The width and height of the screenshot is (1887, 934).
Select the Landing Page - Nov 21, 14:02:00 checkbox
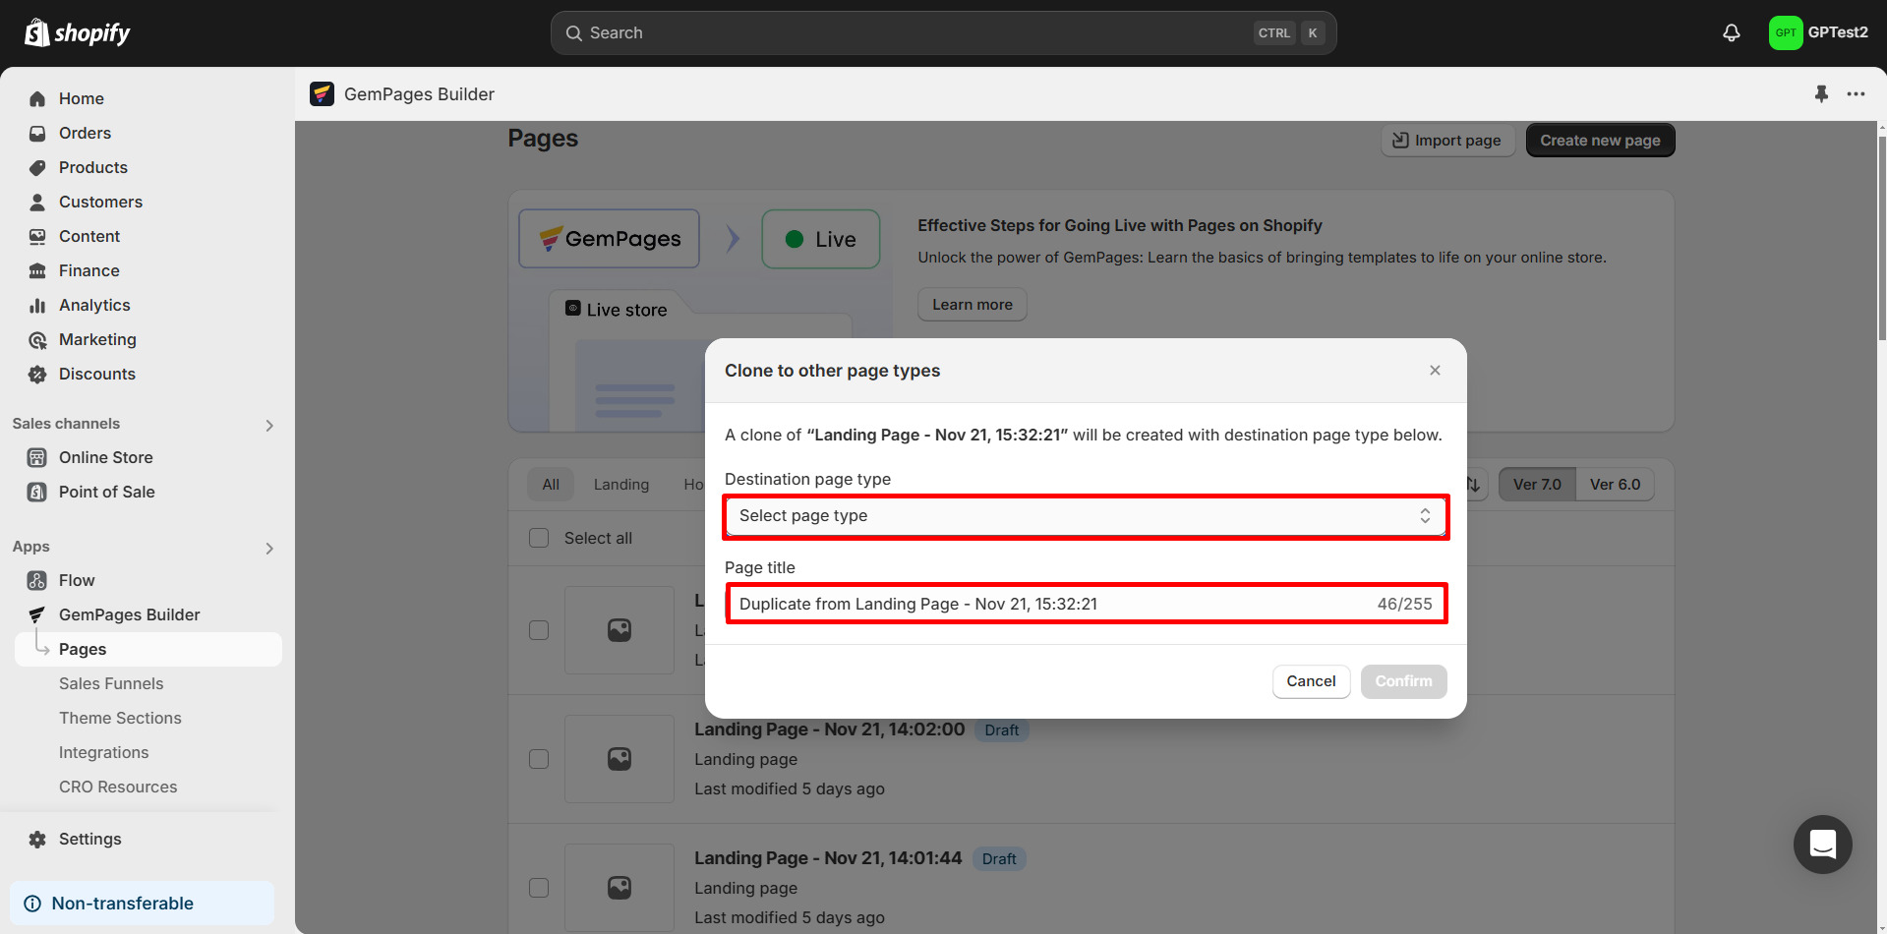point(539,759)
